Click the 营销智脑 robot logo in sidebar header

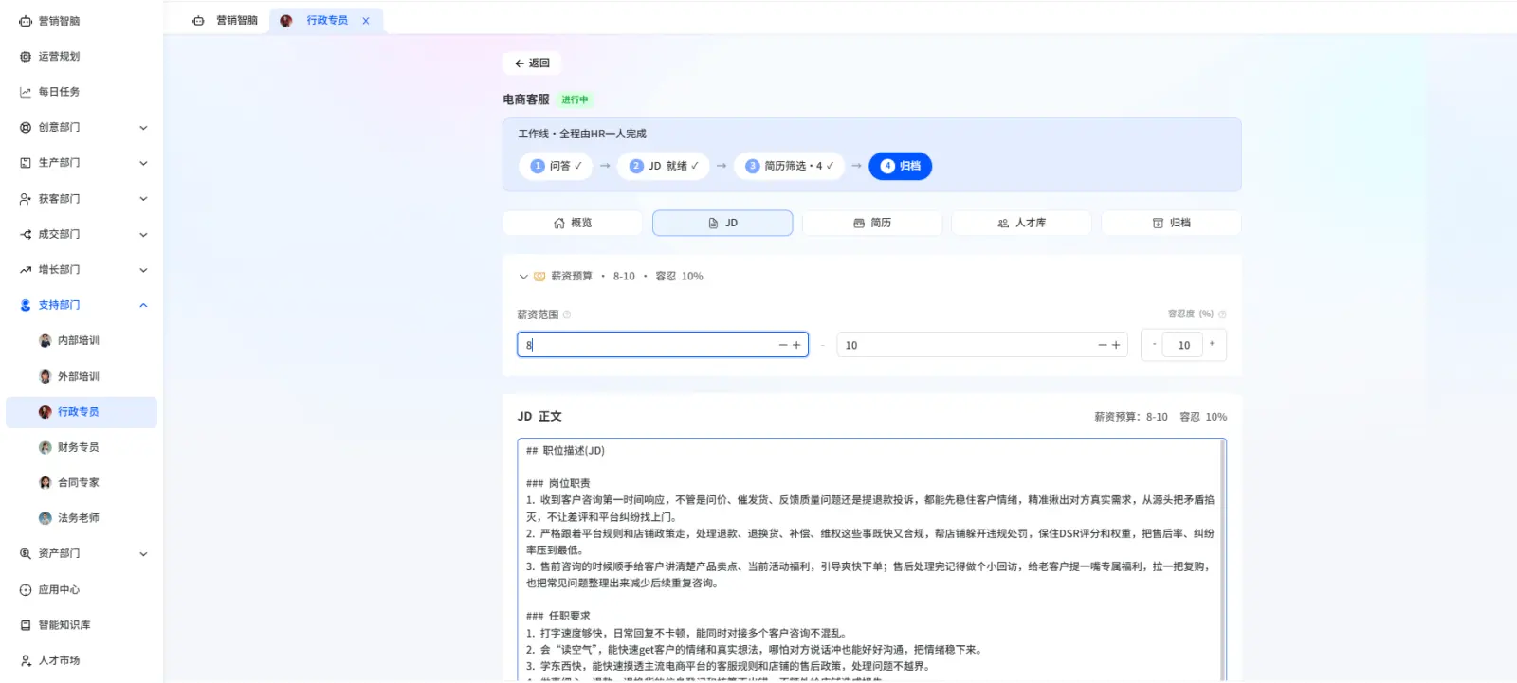point(26,21)
